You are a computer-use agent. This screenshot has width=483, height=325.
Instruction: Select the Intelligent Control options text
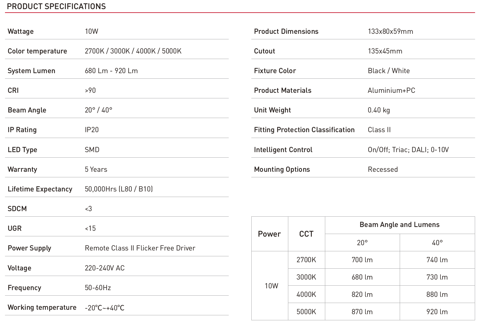pos(408,150)
